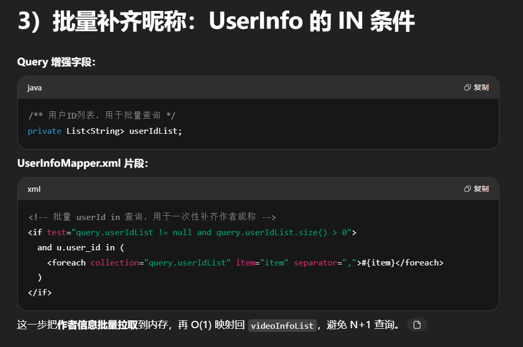Click the xml comment about 批量 userId in 查询
This screenshot has height=347, width=523.
pyautogui.click(x=152, y=217)
